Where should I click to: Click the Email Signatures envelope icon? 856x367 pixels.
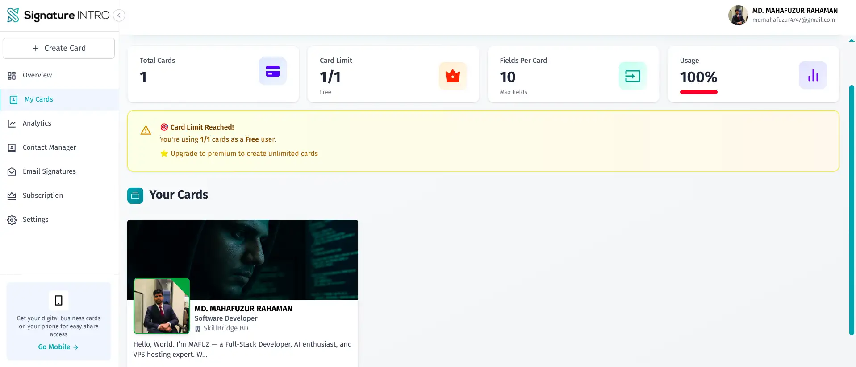coord(12,172)
